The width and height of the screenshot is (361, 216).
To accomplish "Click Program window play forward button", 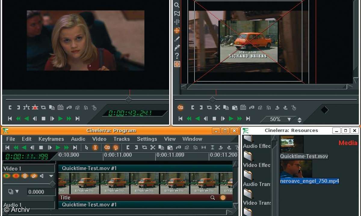I will point(58,147).
